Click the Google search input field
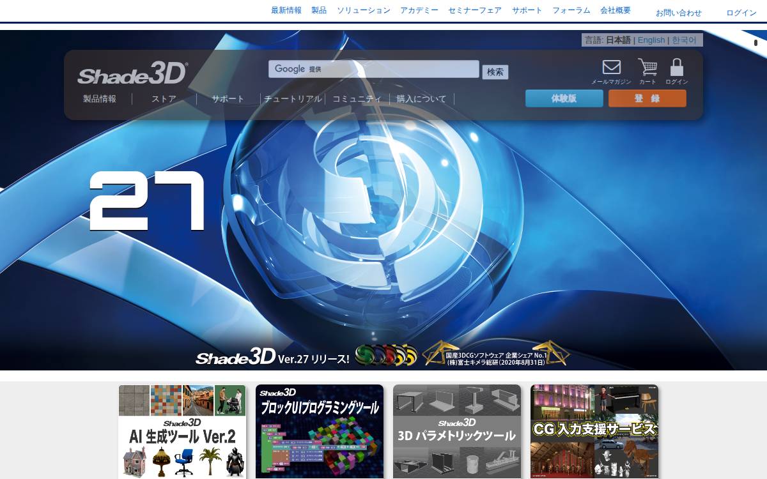 click(x=374, y=69)
